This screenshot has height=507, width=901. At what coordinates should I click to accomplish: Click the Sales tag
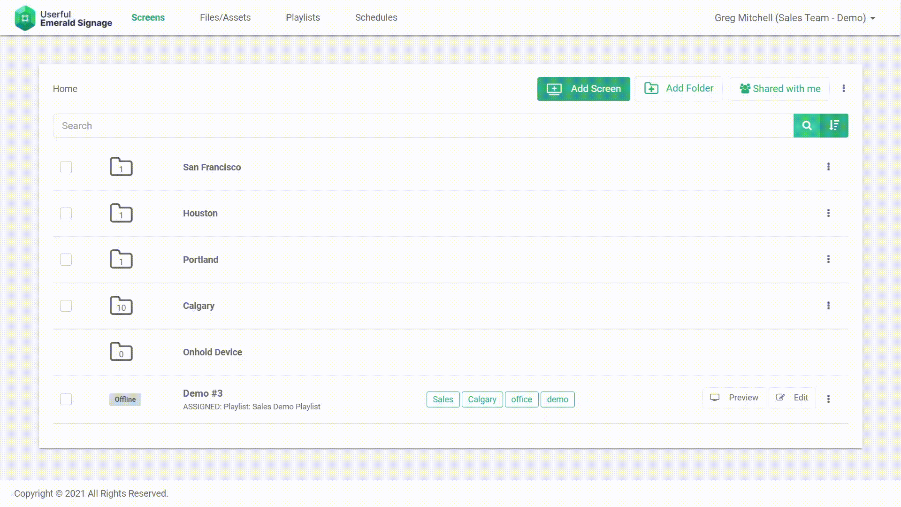tap(443, 399)
